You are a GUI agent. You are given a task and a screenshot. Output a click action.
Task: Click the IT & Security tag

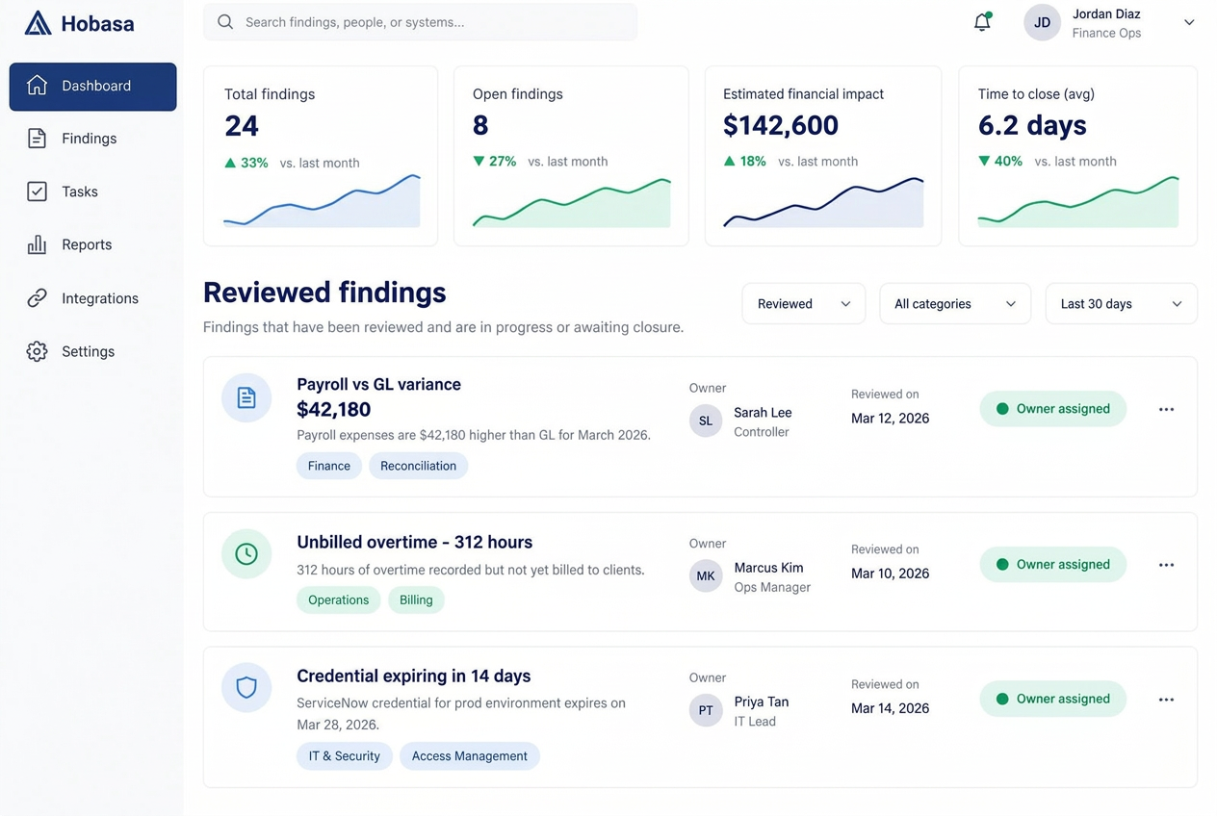tap(345, 756)
